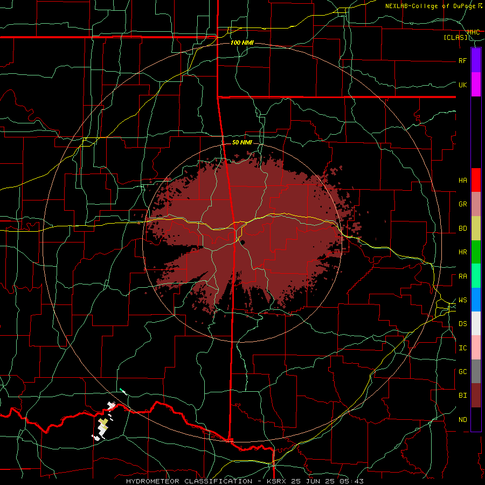Click the 50 NMI range ring label
The image size is (485, 485).
click(x=242, y=142)
